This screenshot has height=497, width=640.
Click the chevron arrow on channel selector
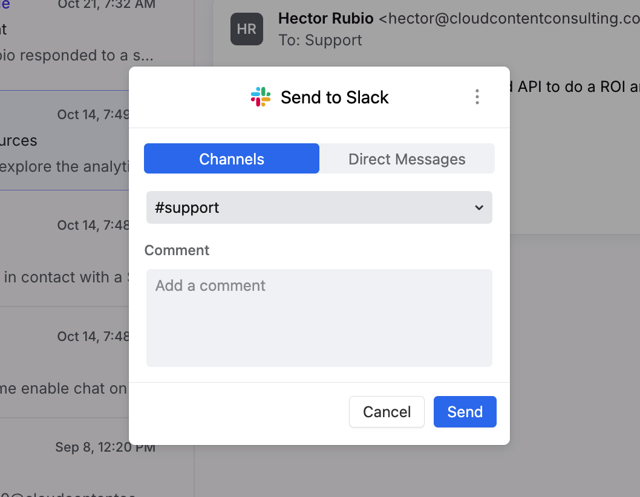(478, 207)
